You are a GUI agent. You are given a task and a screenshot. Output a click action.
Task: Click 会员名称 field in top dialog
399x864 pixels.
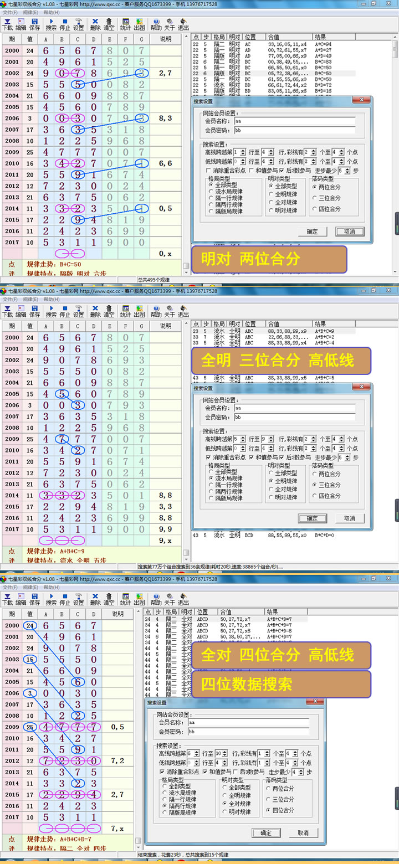[x=294, y=121]
